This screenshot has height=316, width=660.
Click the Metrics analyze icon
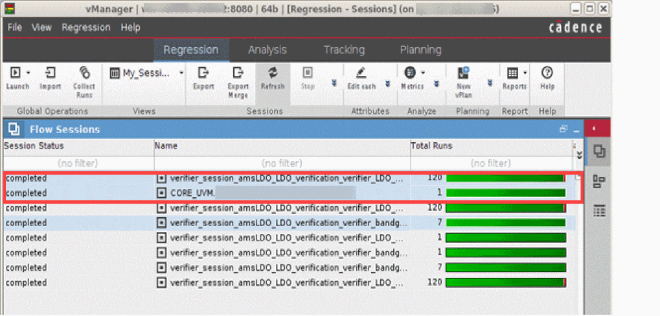tap(409, 73)
